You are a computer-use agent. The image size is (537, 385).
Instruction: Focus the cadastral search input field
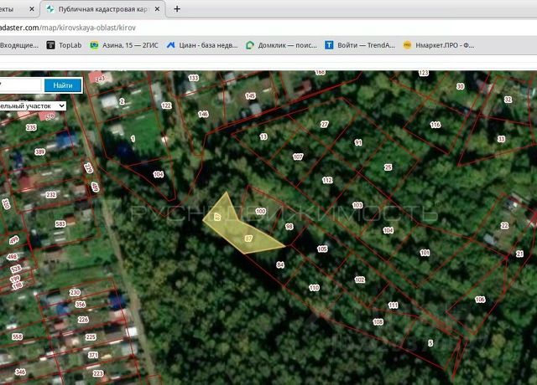(20, 85)
